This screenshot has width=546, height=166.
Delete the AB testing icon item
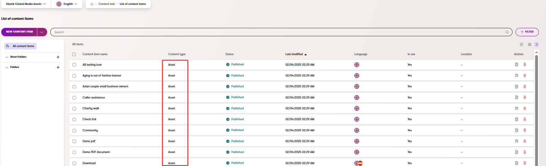(x=525, y=65)
